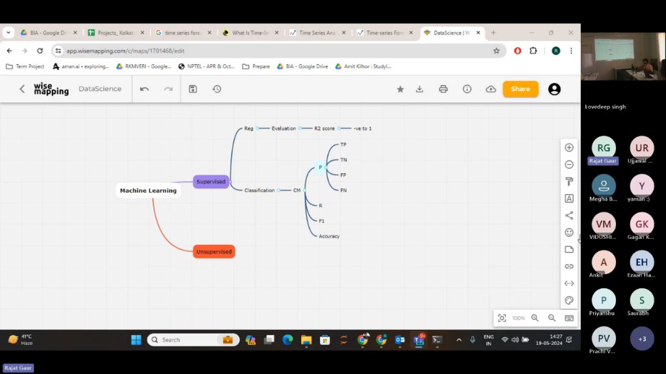Zoom in on mind map canvas

(x=535, y=318)
